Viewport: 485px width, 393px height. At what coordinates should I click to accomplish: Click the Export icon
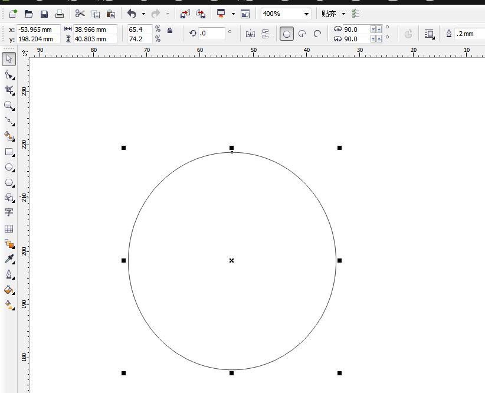click(201, 14)
